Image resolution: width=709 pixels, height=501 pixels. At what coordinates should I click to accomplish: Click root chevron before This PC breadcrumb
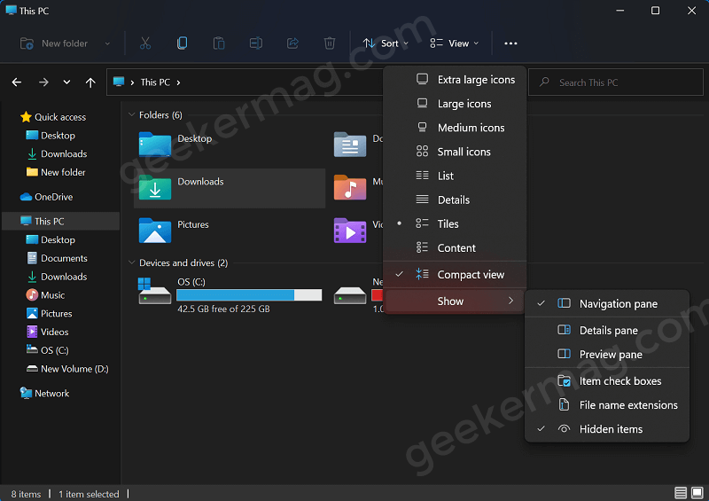[x=132, y=82]
